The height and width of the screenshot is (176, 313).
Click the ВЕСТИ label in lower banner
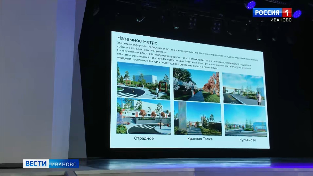coord(36,164)
